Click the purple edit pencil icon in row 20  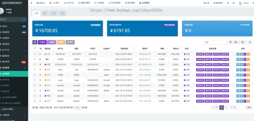coord(245,59)
